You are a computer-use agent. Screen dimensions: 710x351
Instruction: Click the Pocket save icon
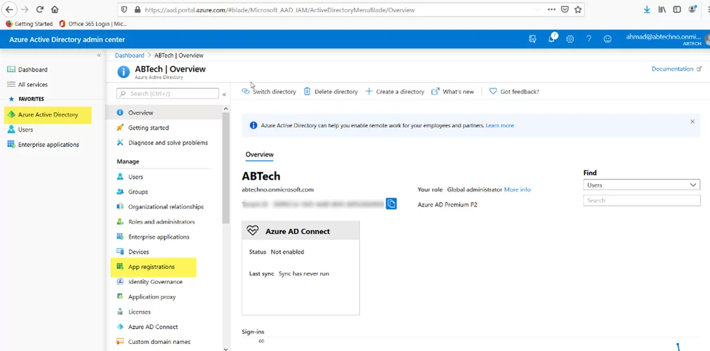coord(565,9)
